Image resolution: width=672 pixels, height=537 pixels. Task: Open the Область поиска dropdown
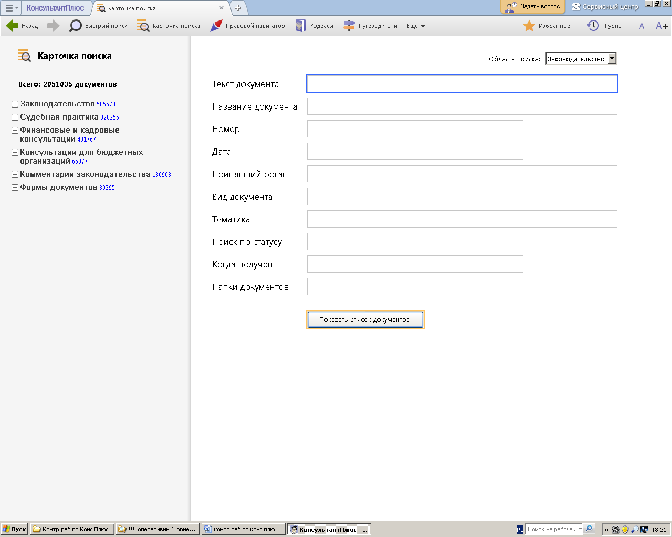coord(581,59)
